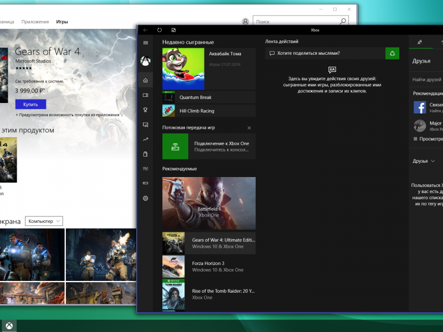Image resolution: width=443 pixels, height=332 pixels.
Task: Click the star rating under Microsoft Studios
Action: pos(23,68)
